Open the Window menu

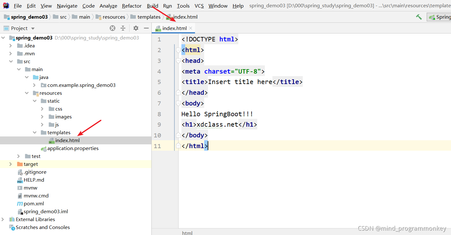[218, 6]
